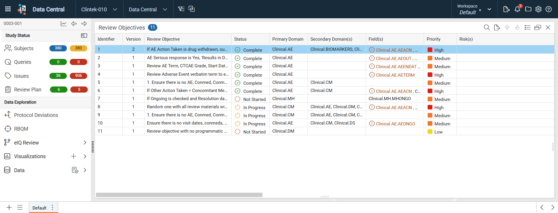Add a new visualization with plus icon
This screenshot has height=213, width=558.
click(x=74, y=156)
